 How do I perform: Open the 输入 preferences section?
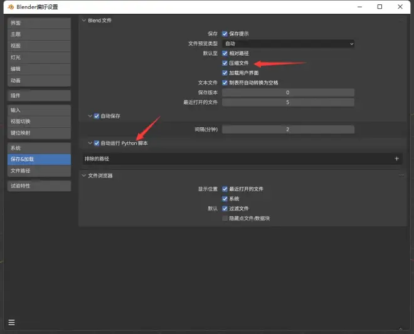tap(39, 110)
